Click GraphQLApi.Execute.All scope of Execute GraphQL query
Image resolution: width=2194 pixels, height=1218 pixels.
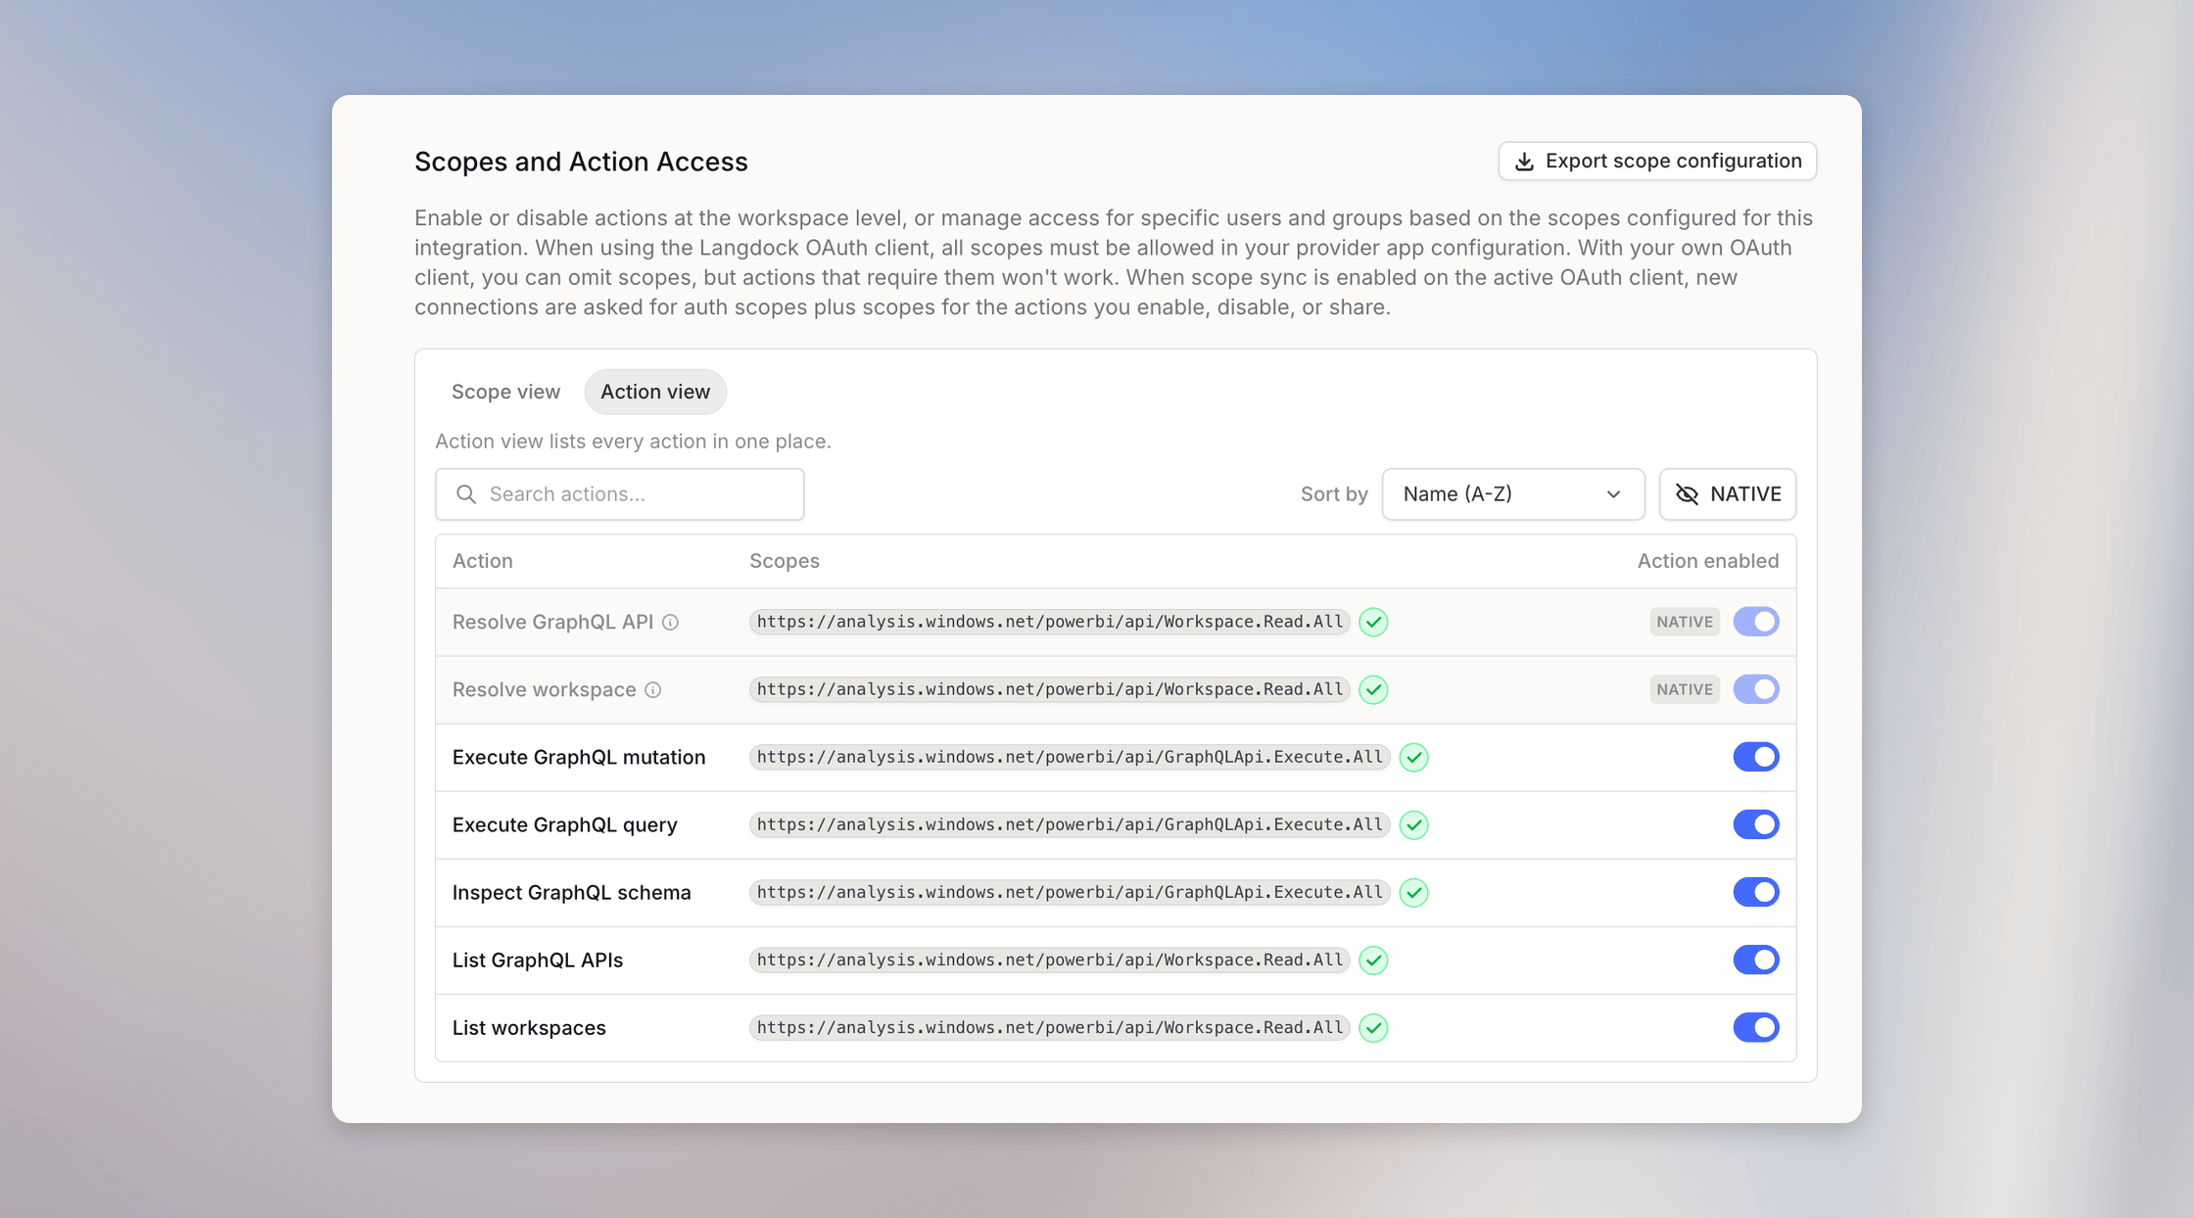coord(1070,824)
